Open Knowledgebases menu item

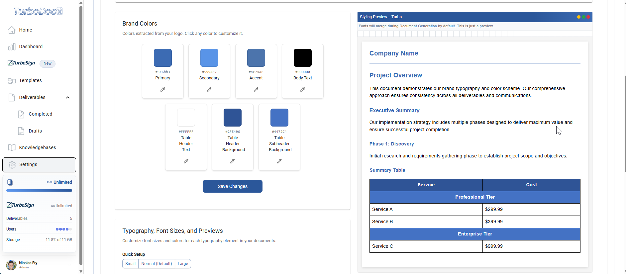coord(38,147)
